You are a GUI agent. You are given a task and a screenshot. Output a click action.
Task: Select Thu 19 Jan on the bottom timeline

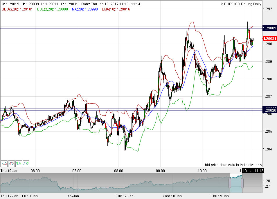(x=220, y=196)
